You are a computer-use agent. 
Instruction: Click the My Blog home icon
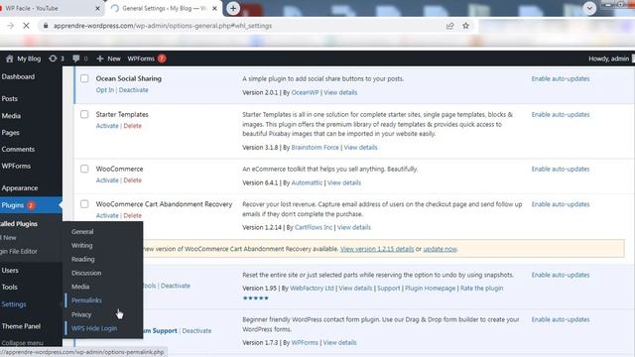click(x=9, y=59)
